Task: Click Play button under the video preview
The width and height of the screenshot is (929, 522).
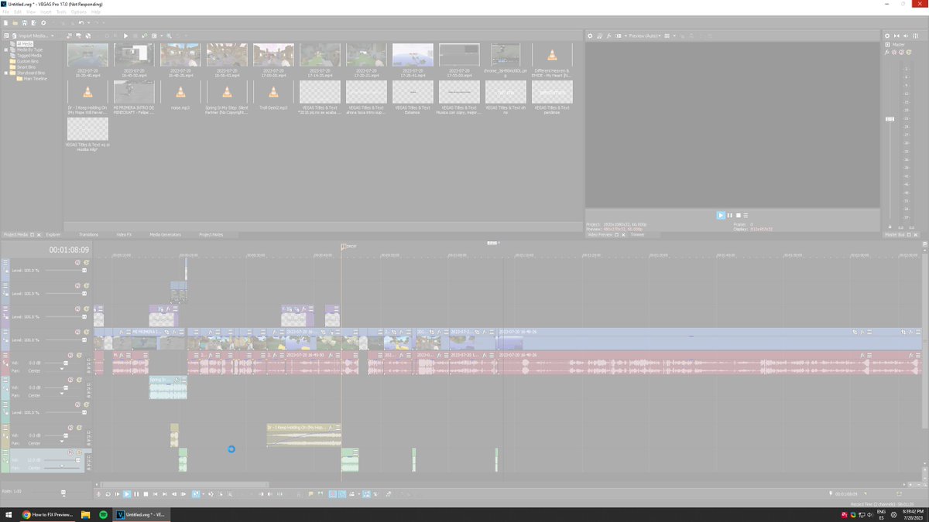Action: (x=720, y=215)
